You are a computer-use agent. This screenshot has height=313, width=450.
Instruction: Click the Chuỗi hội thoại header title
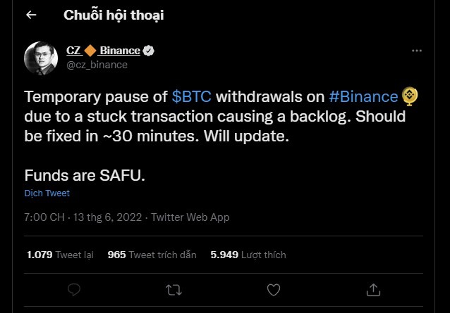point(114,15)
